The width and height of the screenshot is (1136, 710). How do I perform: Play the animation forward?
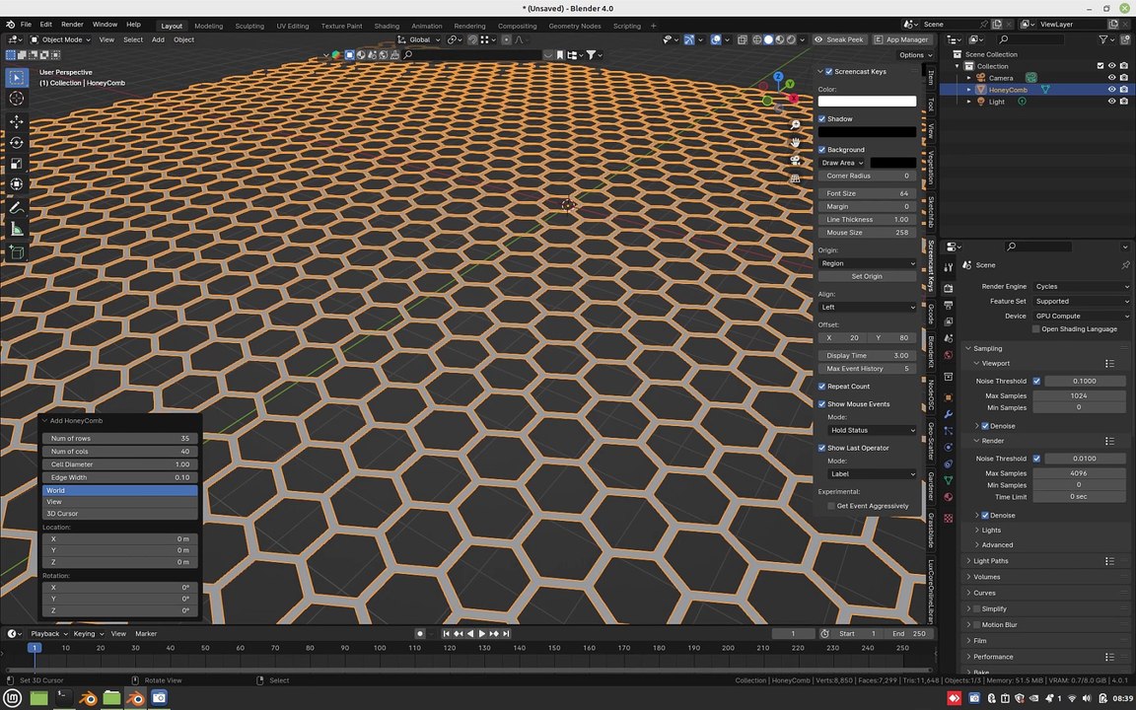[x=482, y=634]
